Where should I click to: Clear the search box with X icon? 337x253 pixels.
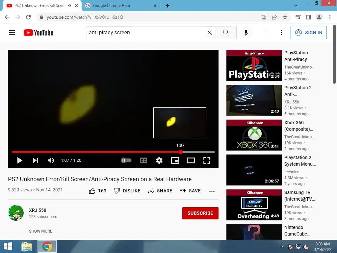[x=210, y=33]
